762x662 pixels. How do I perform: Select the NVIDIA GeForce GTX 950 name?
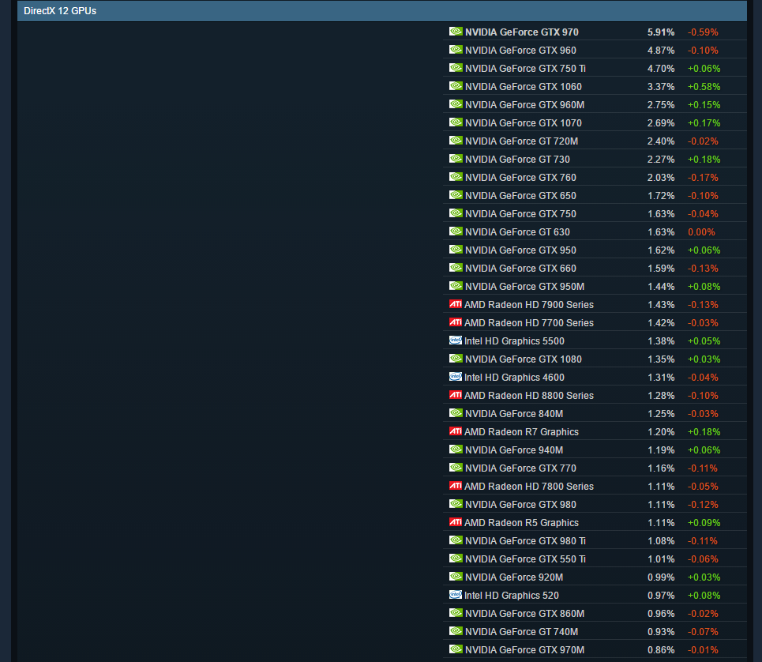click(520, 250)
